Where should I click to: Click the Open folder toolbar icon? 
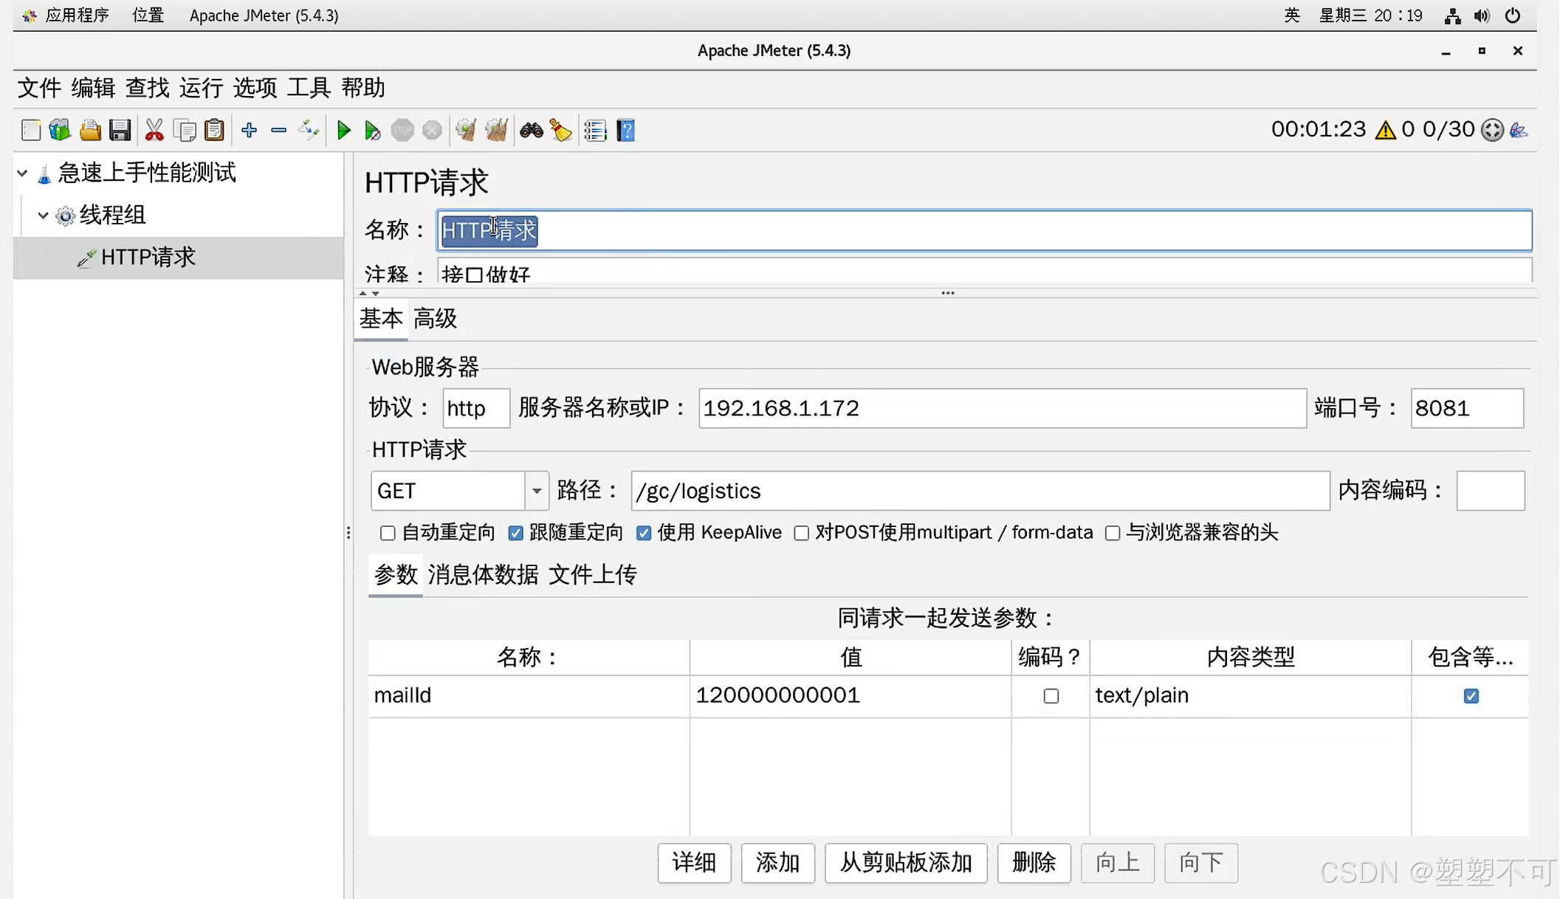pyautogui.click(x=90, y=131)
